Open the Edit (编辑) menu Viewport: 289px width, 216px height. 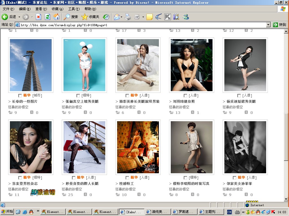coord(25,9)
